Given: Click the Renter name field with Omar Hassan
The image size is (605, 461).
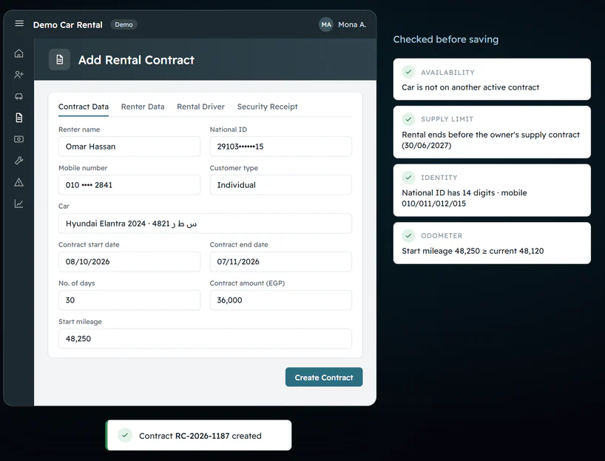Looking at the screenshot, I should 129,147.
